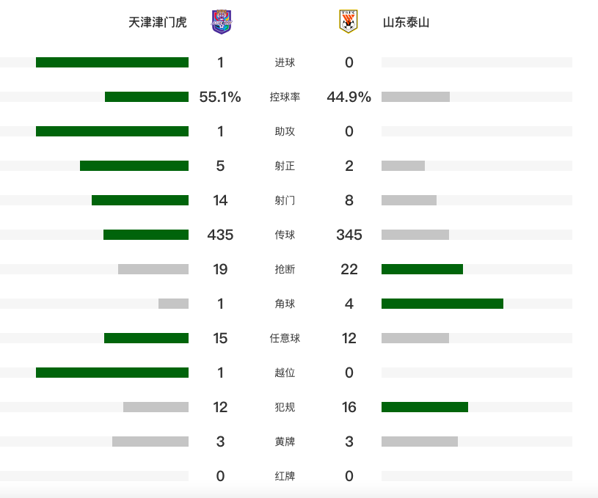Click Shandong's green corner kicks bar
The width and height of the screenshot is (598, 498).
(442, 304)
